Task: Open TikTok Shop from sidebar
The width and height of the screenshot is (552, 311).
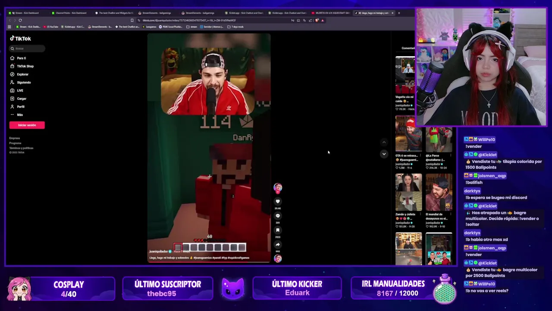Action: (x=22, y=66)
